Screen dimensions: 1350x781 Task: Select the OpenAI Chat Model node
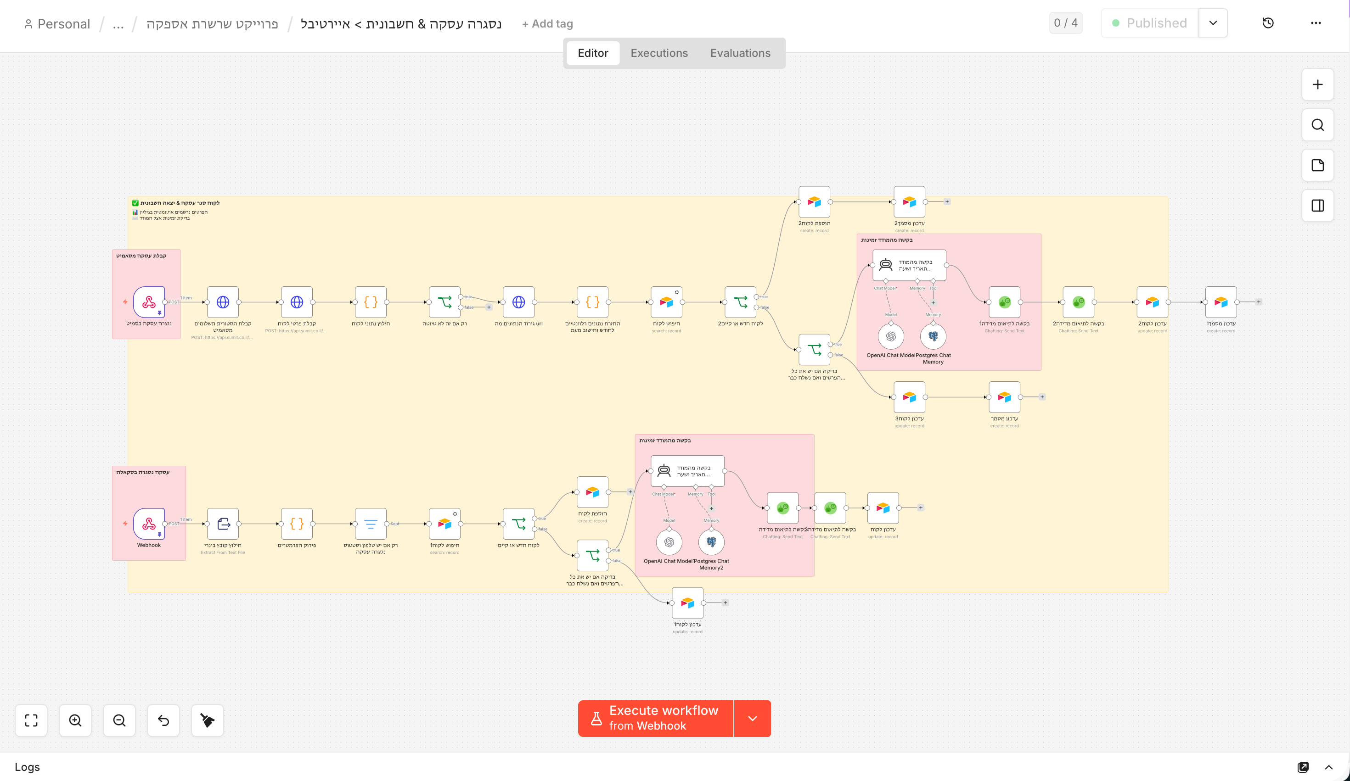(890, 337)
